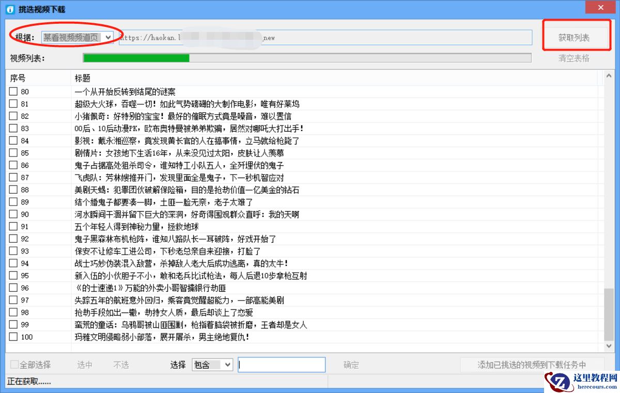The image size is (620, 393).
Task: Select title starting 新入伍的小伙胆子不小
Action: coord(191,276)
